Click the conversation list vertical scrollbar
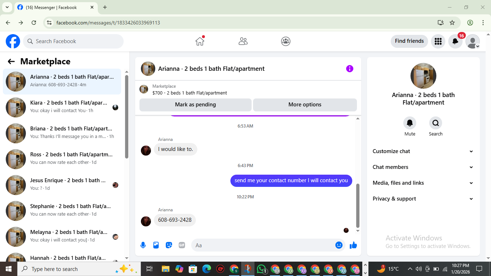Viewport: 491px width, 276px height. click(x=127, y=117)
